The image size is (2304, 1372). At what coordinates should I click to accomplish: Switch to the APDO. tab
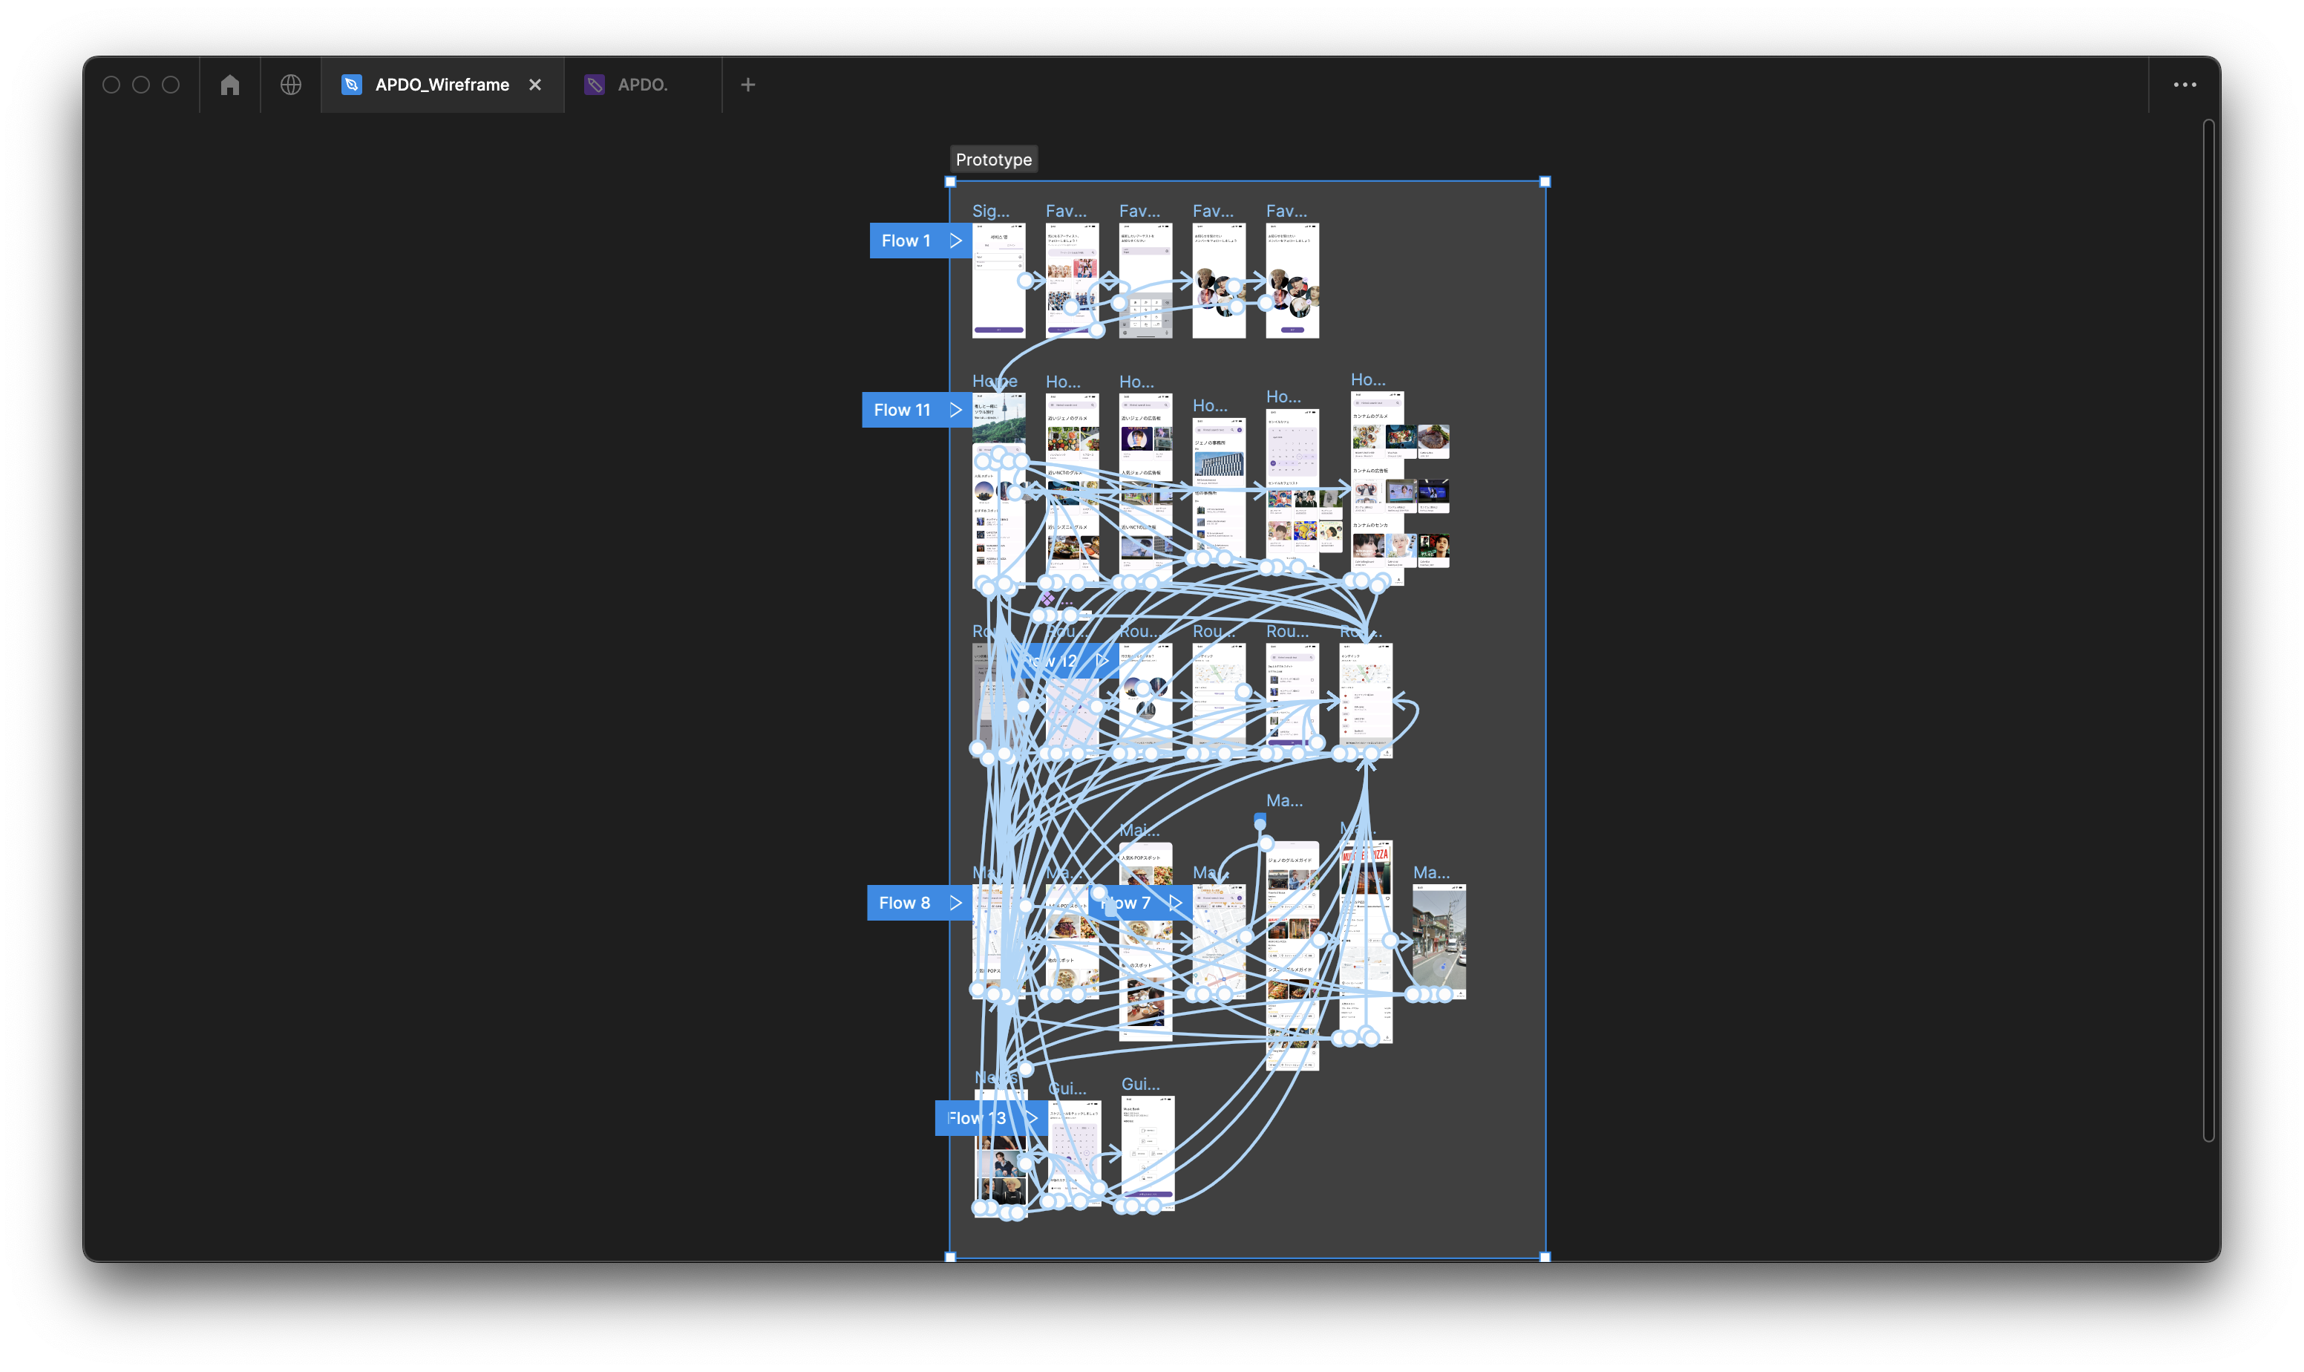click(642, 85)
